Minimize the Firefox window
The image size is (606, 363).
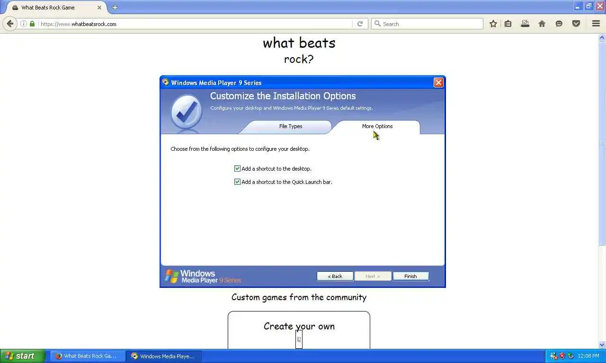[x=578, y=6]
